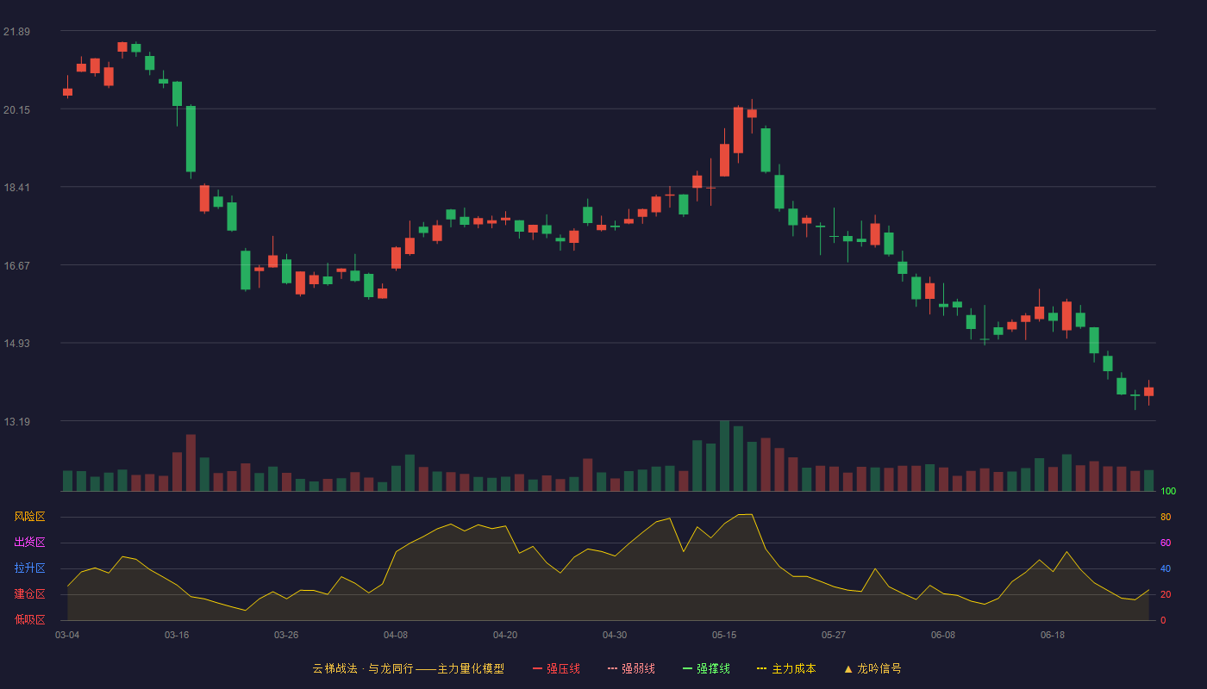Click the 04-20 date label
1207x689 pixels.
tap(505, 635)
